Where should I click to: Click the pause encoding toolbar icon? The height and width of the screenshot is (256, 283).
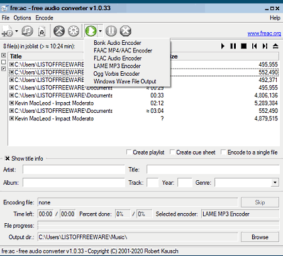[111, 31]
